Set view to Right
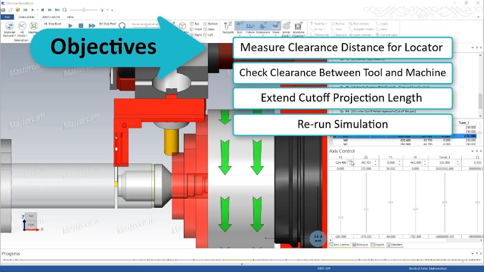The height and width of the screenshot is (272, 484). (196, 35)
